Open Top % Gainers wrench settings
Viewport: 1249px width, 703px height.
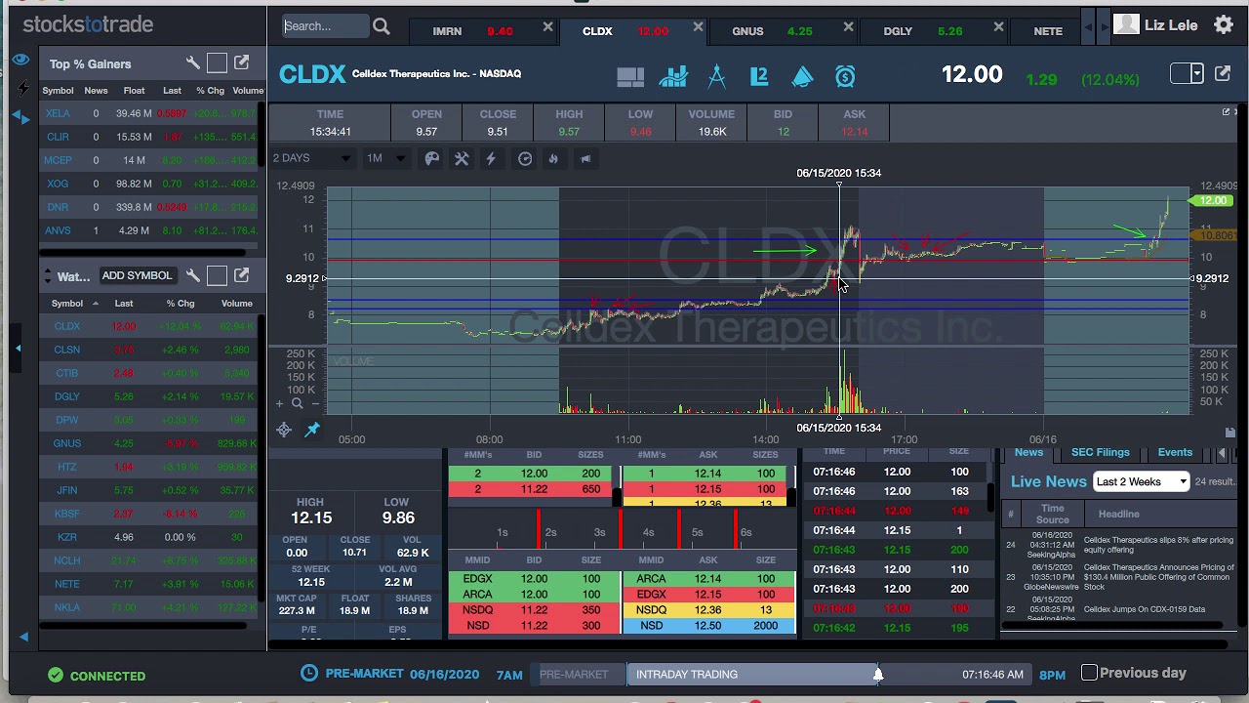[192, 63]
